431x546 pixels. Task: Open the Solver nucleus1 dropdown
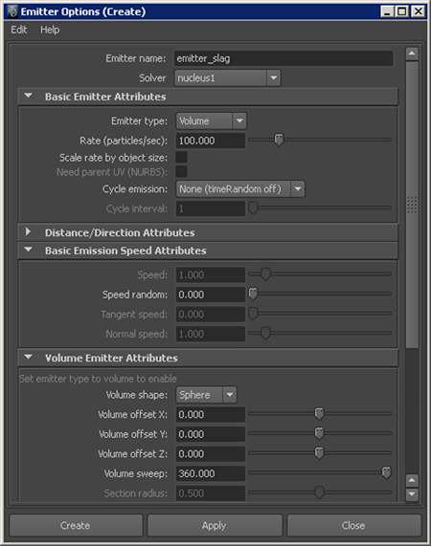click(x=227, y=77)
